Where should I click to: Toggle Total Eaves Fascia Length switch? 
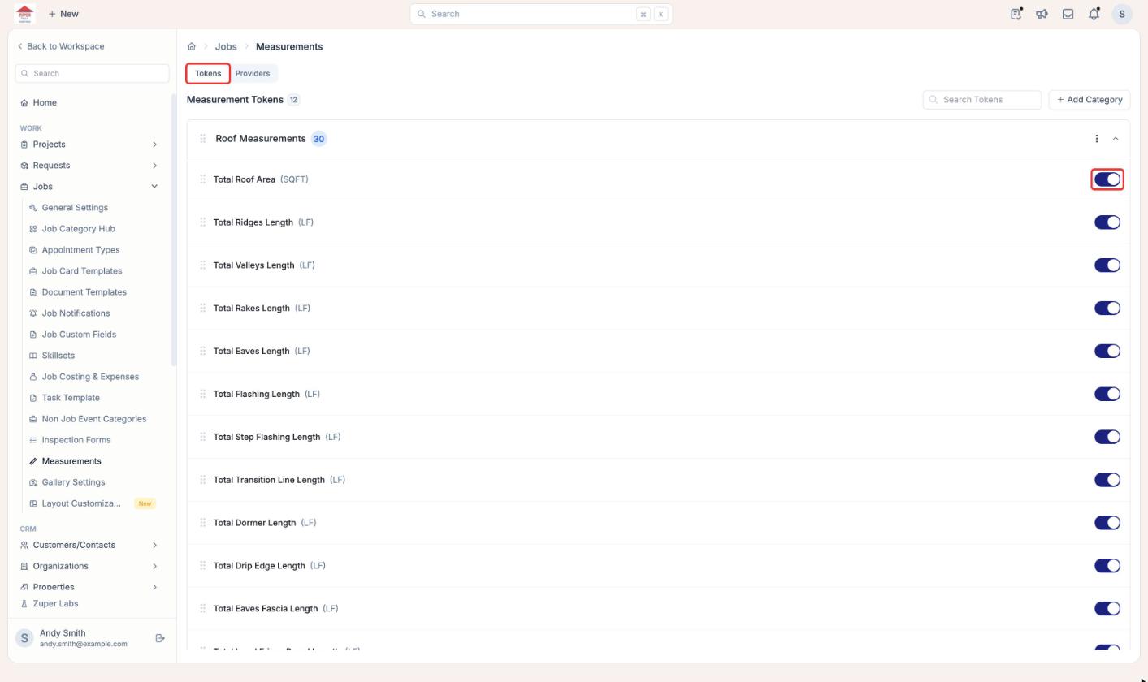[x=1107, y=610]
